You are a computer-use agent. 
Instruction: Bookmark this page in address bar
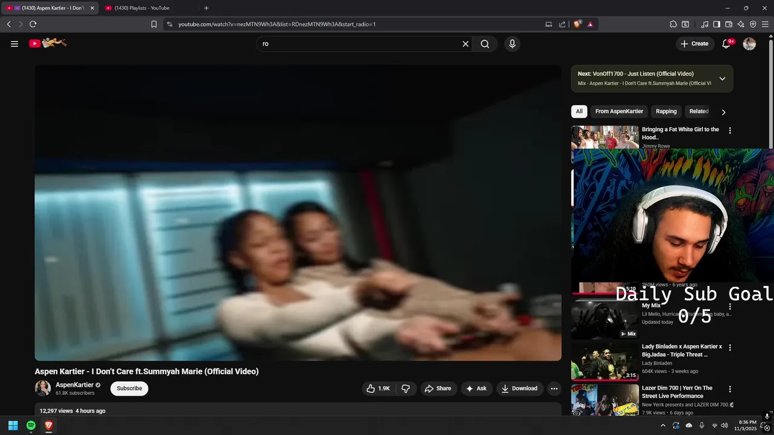coord(154,24)
